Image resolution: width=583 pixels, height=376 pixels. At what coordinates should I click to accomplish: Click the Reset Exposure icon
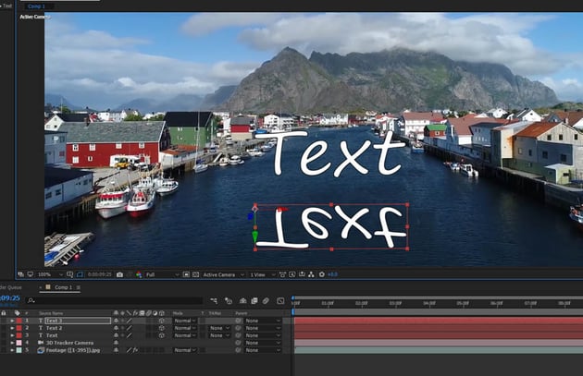(321, 274)
